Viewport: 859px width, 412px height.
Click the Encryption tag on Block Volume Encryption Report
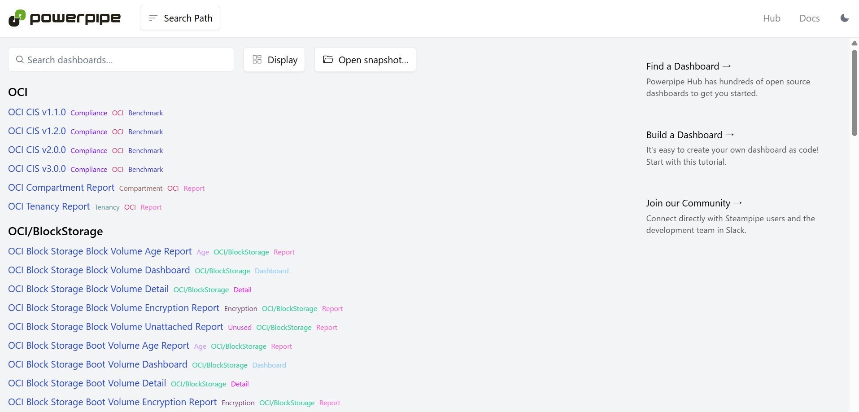pyautogui.click(x=241, y=309)
